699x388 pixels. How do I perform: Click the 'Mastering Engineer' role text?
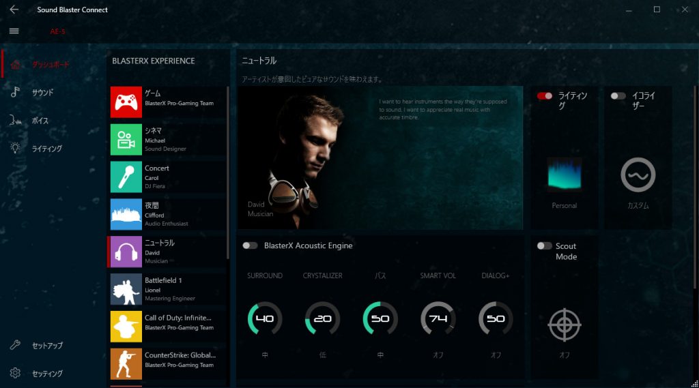point(170,299)
